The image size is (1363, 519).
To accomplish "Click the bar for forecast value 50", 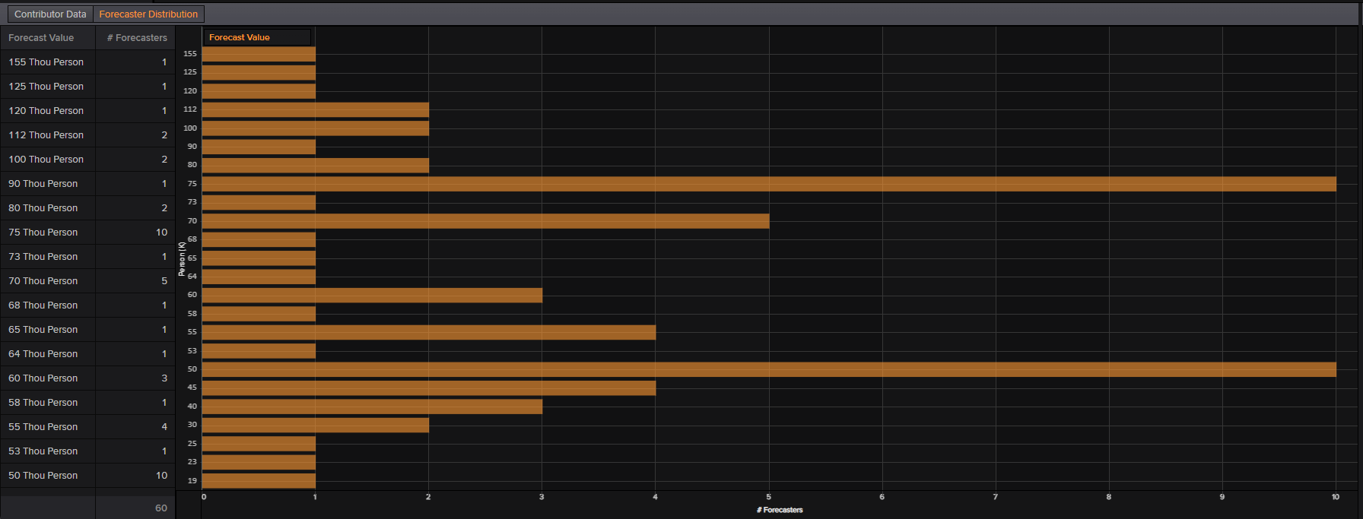I will (x=769, y=369).
